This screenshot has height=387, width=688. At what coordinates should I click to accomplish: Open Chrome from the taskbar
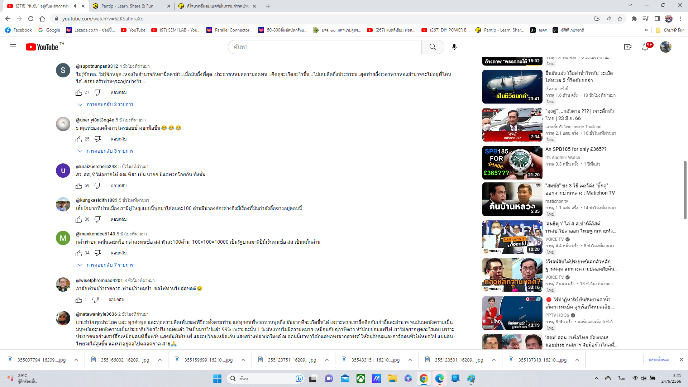coord(424,378)
